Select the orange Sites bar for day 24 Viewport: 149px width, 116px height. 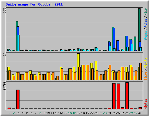[110, 72]
